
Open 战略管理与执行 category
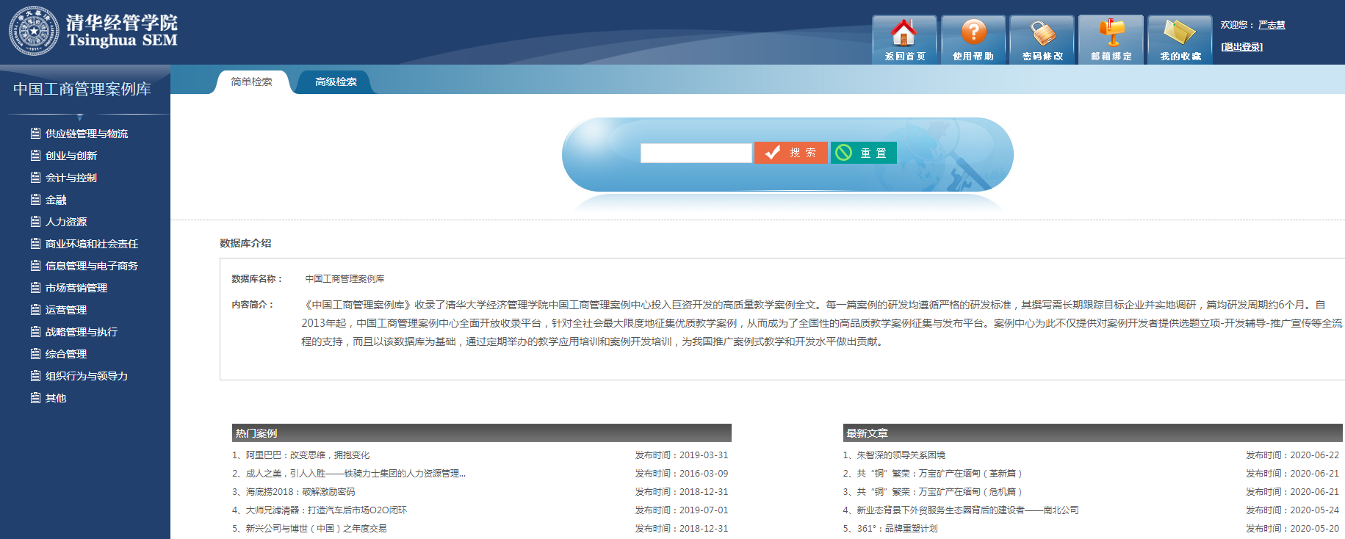[x=82, y=332]
